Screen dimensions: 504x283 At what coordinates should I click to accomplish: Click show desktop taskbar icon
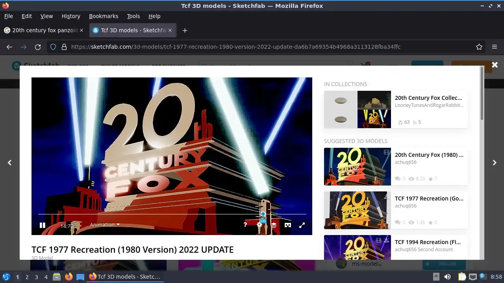point(80,277)
